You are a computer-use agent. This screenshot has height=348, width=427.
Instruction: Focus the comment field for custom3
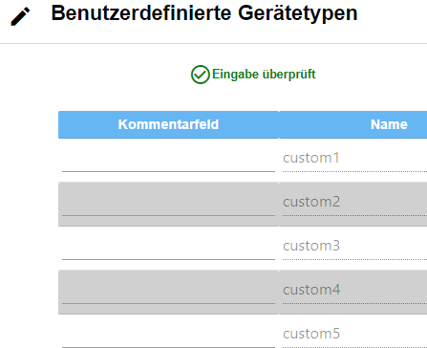coord(168,247)
